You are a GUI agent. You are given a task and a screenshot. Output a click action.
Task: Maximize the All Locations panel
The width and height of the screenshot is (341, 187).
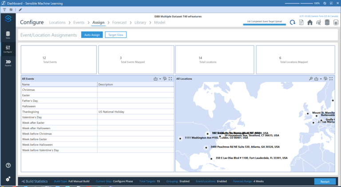point(331,79)
